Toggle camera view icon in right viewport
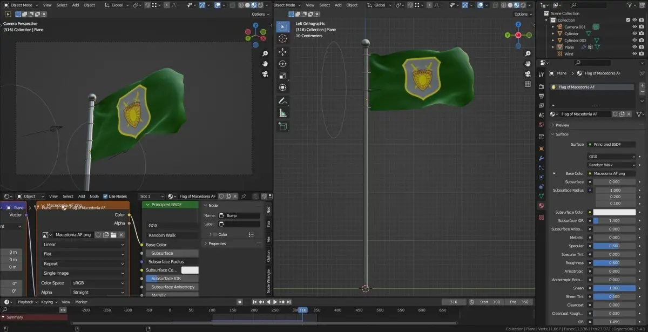Screen dimensions: 648x332 [528, 73]
